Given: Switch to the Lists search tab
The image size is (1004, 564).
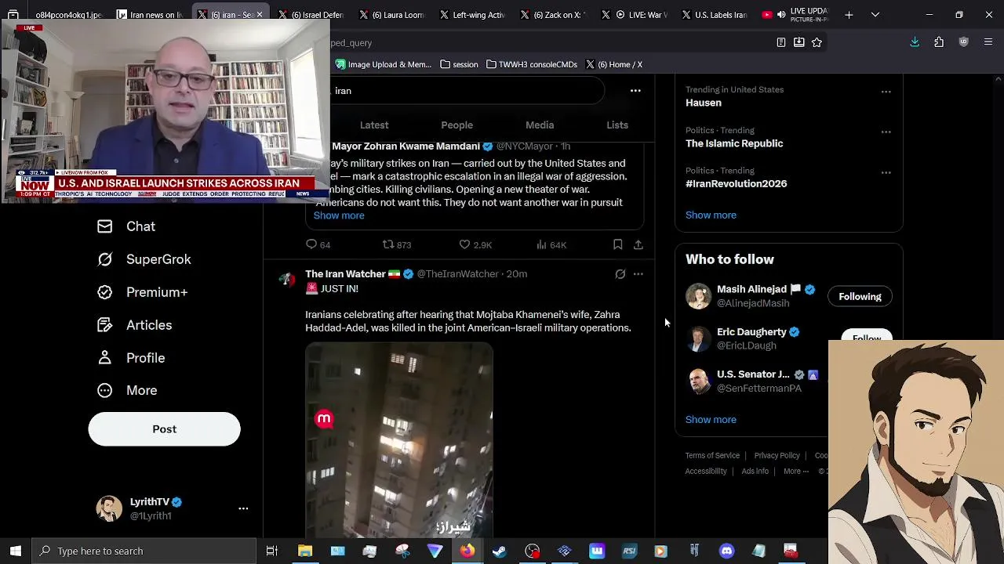Looking at the screenshot, I should tap(617, 125).
